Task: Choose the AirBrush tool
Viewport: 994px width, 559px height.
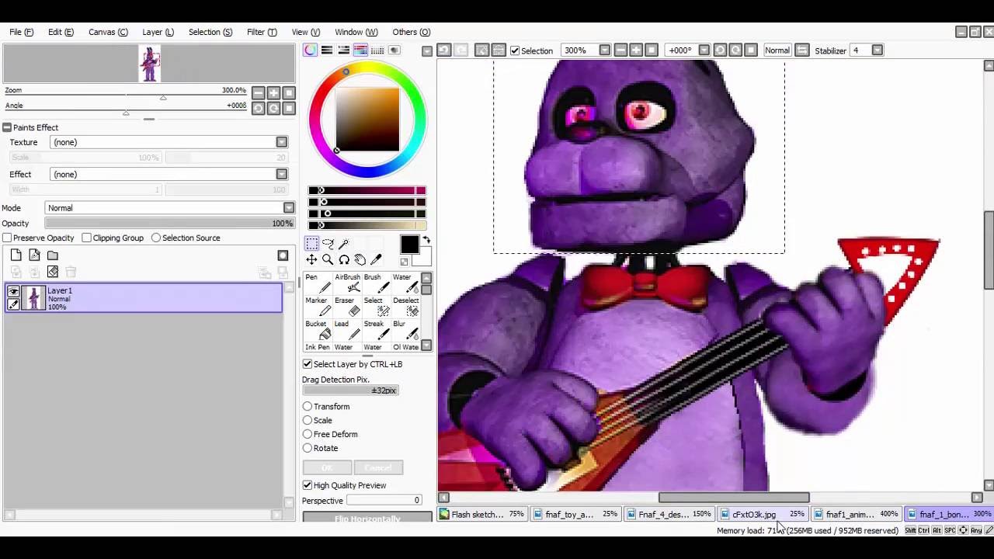Action: (x=347, y=283)
